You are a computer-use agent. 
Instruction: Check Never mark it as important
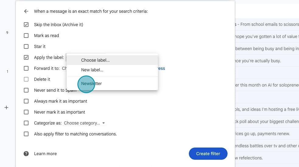26,112
